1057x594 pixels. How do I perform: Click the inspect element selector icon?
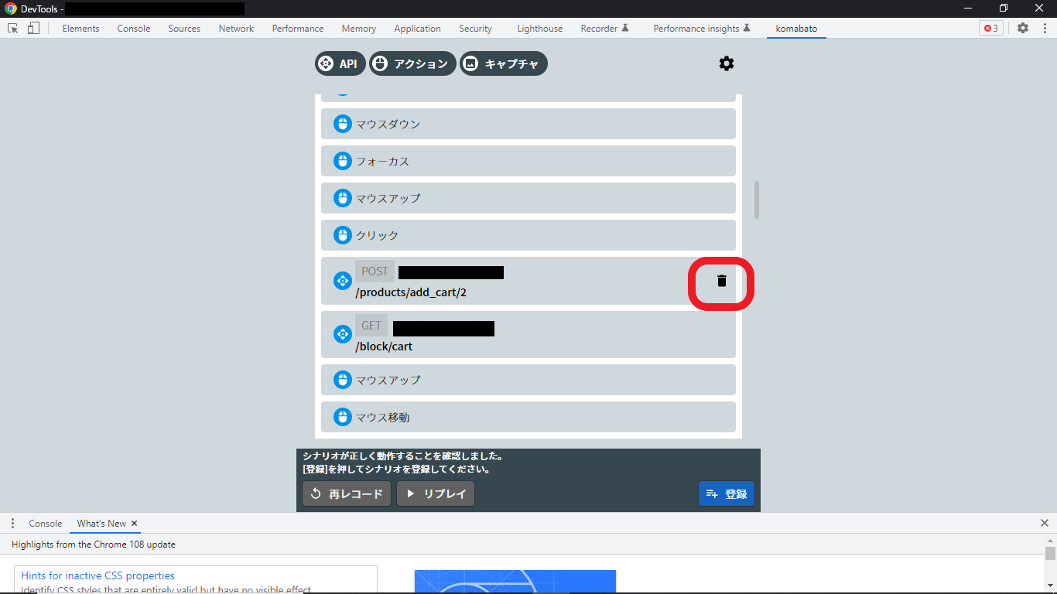[x=13, y=28]
